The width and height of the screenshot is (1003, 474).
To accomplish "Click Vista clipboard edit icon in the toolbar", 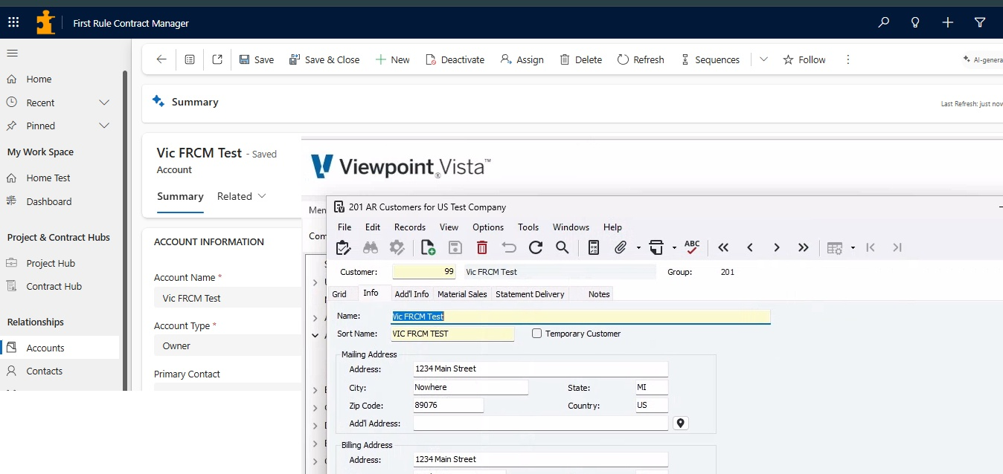I will click(x=343, y=247).
